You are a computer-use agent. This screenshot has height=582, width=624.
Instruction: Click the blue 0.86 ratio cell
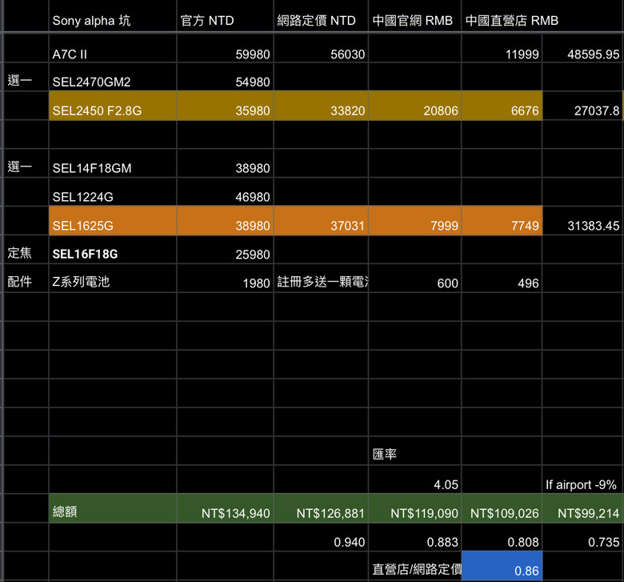[502, 566]
